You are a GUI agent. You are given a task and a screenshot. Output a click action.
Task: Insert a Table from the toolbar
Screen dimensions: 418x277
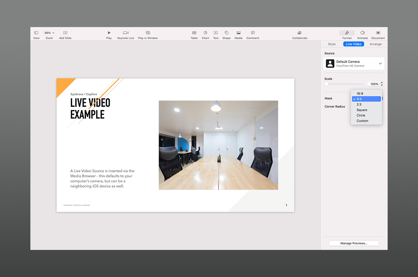point(194,33)
